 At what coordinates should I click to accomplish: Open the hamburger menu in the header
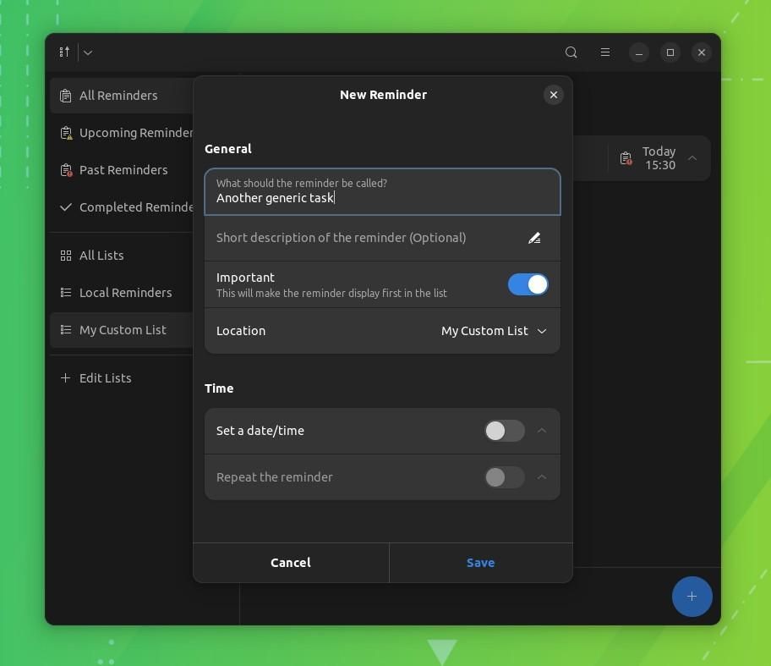pos(605,52)
